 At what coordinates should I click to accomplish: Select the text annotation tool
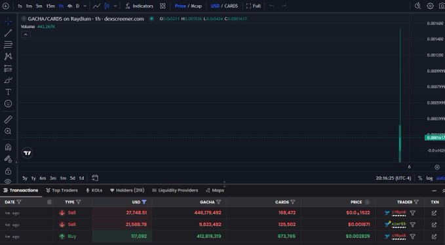coord(8,92)
